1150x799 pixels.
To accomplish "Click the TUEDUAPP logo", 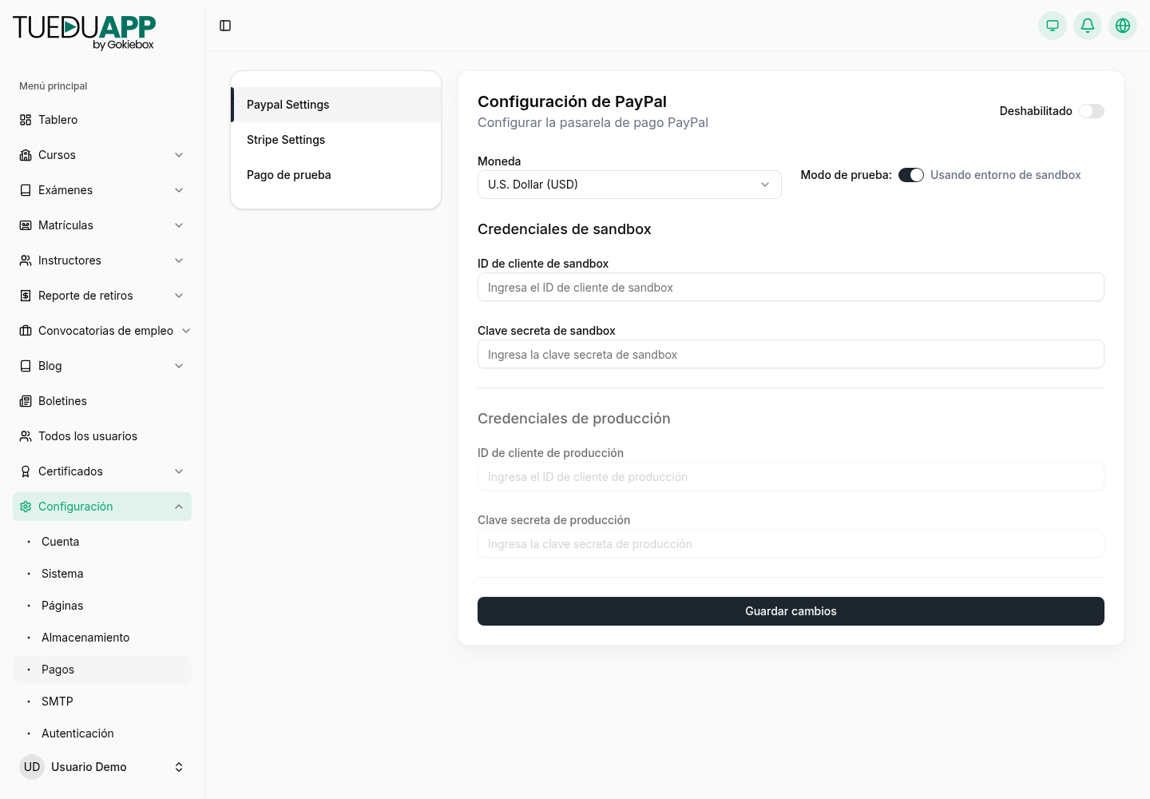I will pyautogui.click(x=84, y=32).
